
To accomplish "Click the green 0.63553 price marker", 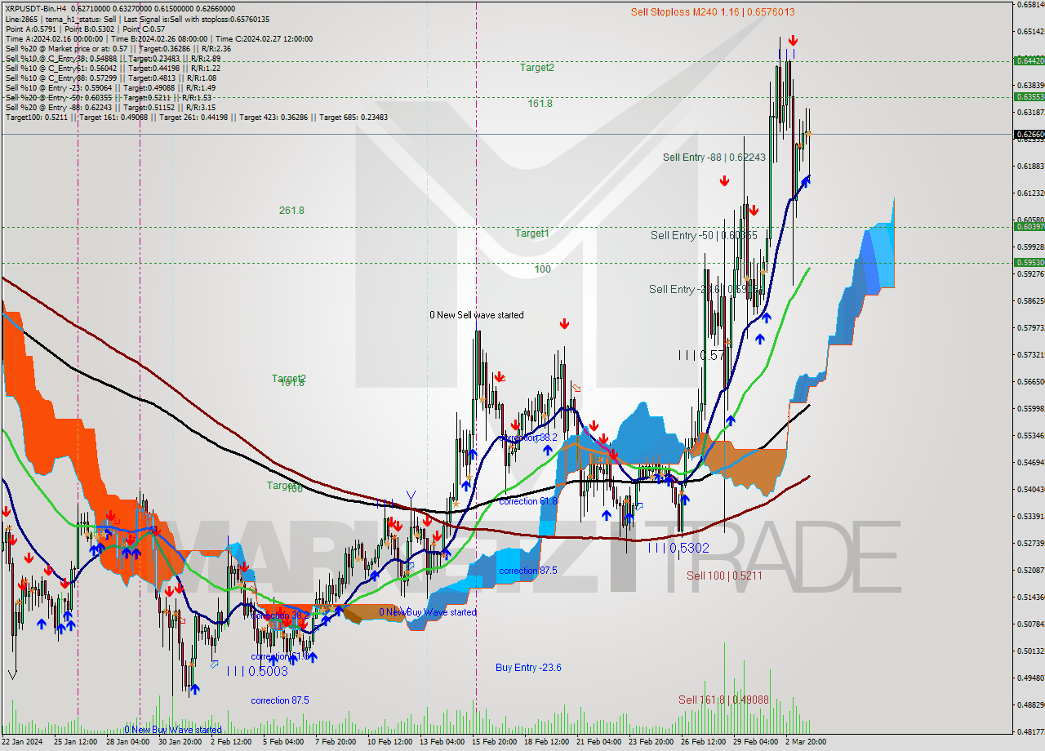I will tap(1029, 96).
